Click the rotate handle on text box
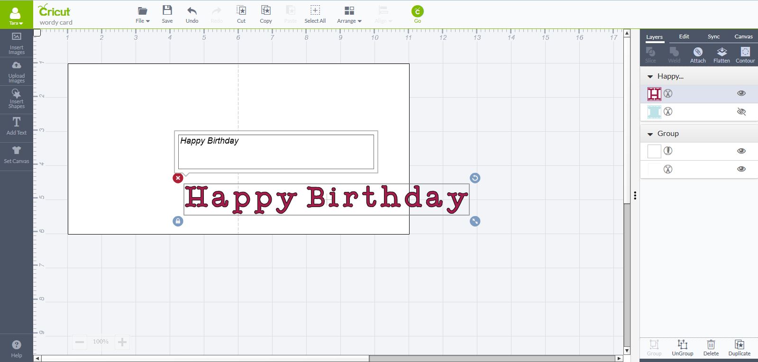Image resolution: width=758 pixels, height=362 pixels. point(475,178)
